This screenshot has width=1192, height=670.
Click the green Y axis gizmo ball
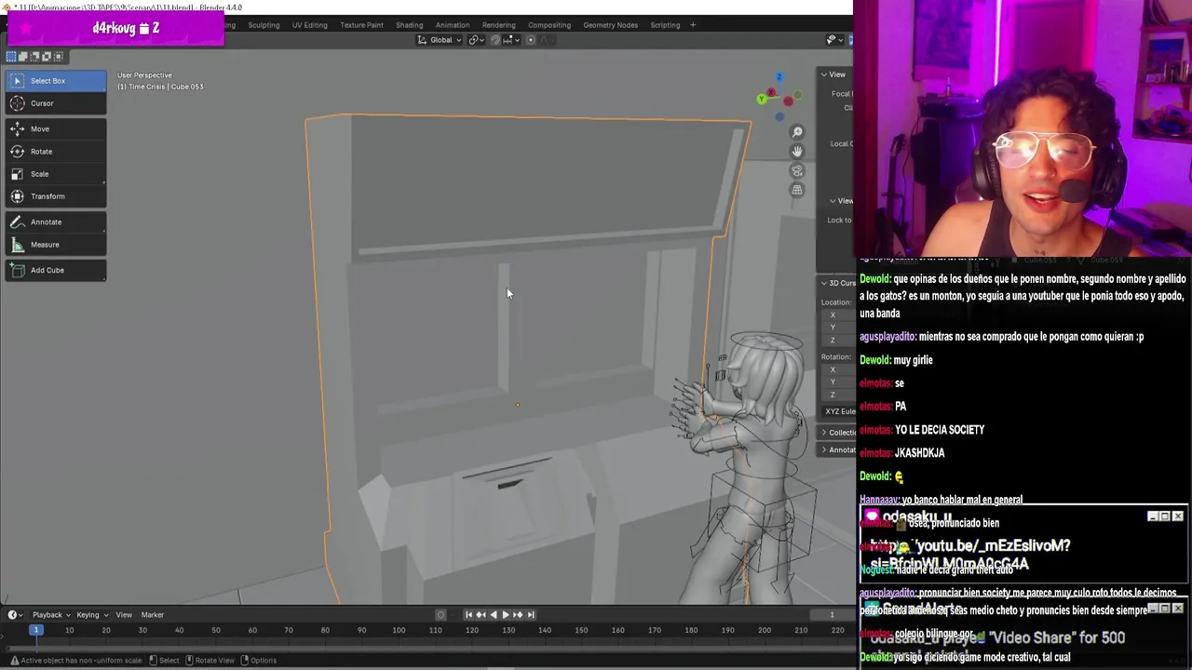(762, 97)
